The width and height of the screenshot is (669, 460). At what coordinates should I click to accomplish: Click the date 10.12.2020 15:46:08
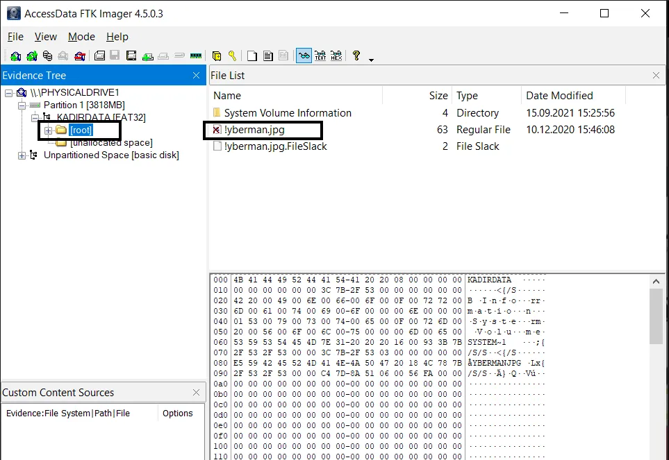(570, 130)
